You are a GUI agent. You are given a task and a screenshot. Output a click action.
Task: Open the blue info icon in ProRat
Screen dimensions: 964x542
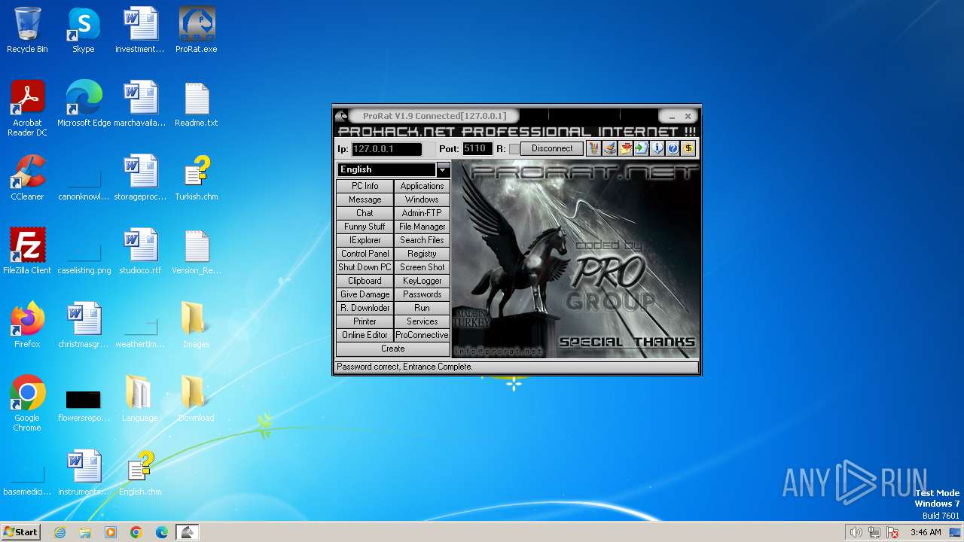(x=657, y=148)
